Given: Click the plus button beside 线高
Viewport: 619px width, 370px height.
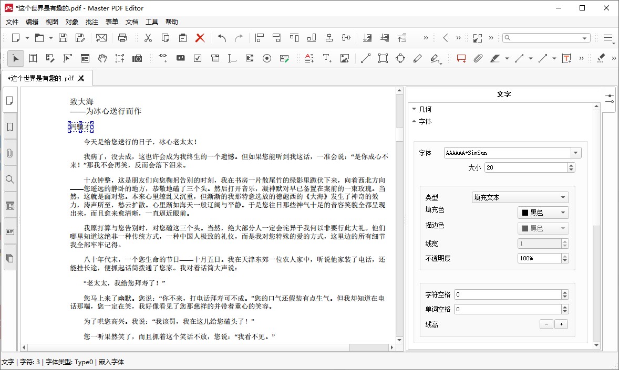Looking at the screenshot, I should [x=561, y=324].
